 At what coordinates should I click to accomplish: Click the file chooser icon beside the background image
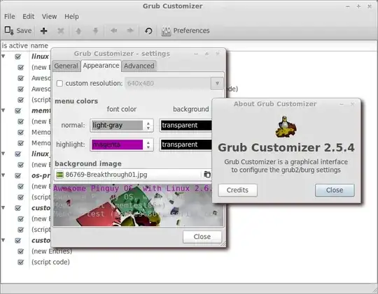pos(206,175)
